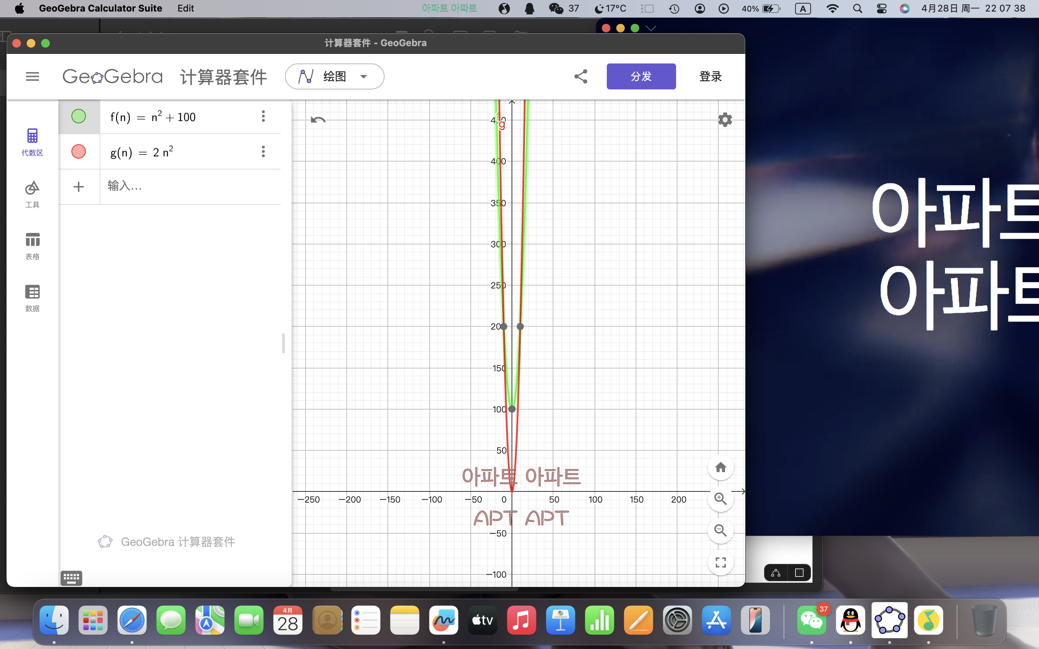The height and width of the screenshot is (649, 1039).
Task: Open the Edit menu in menu bar
Action: tap(185, 8)
